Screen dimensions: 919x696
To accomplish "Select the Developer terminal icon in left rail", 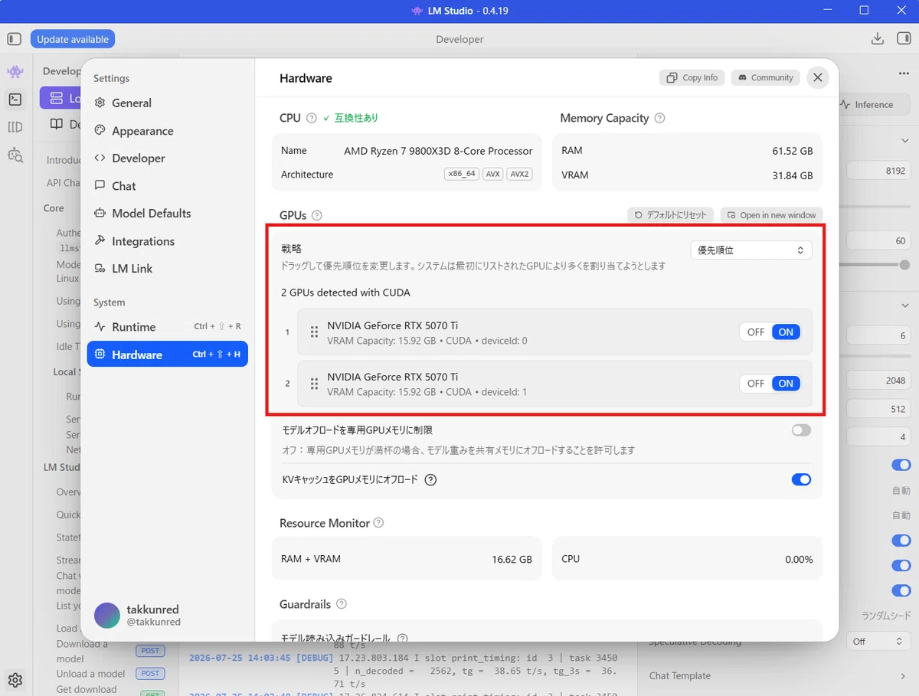I will 15,99.
